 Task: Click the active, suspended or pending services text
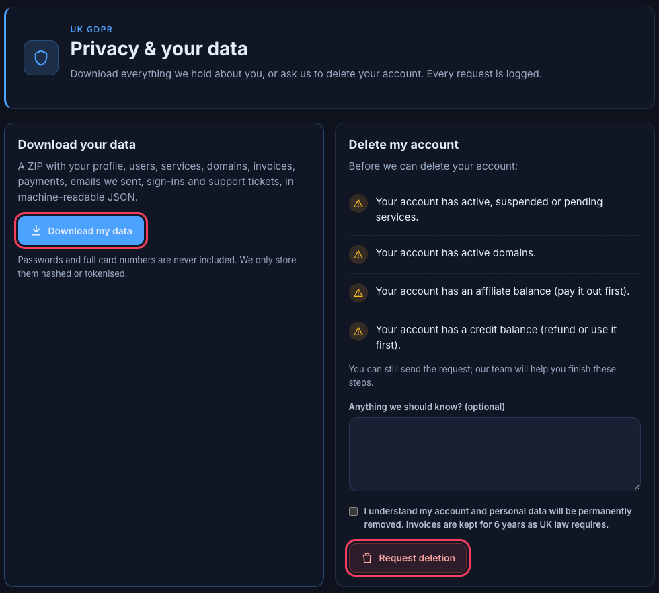point(489,209)
